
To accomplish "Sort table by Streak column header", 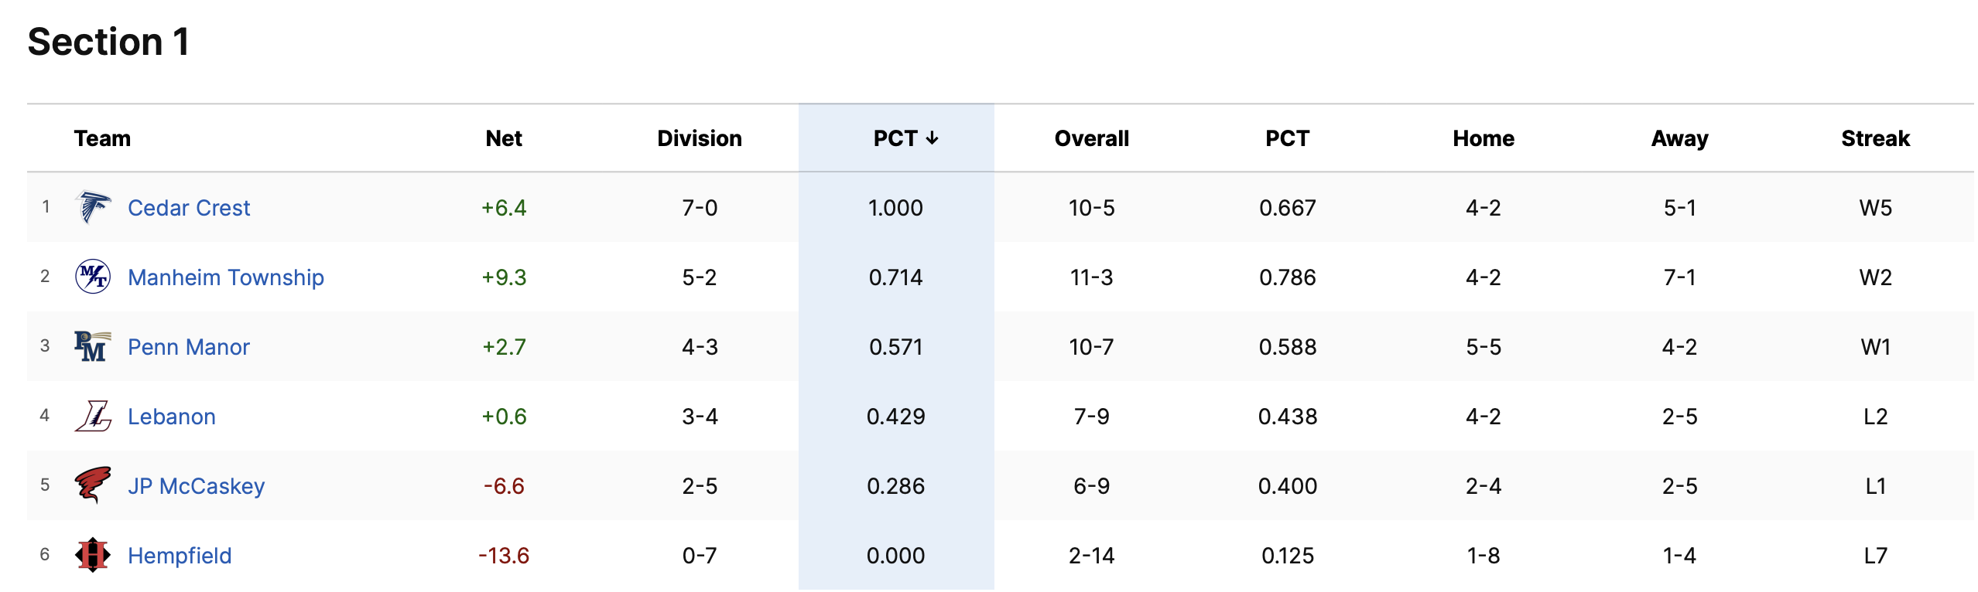I will coord(1875,138).
